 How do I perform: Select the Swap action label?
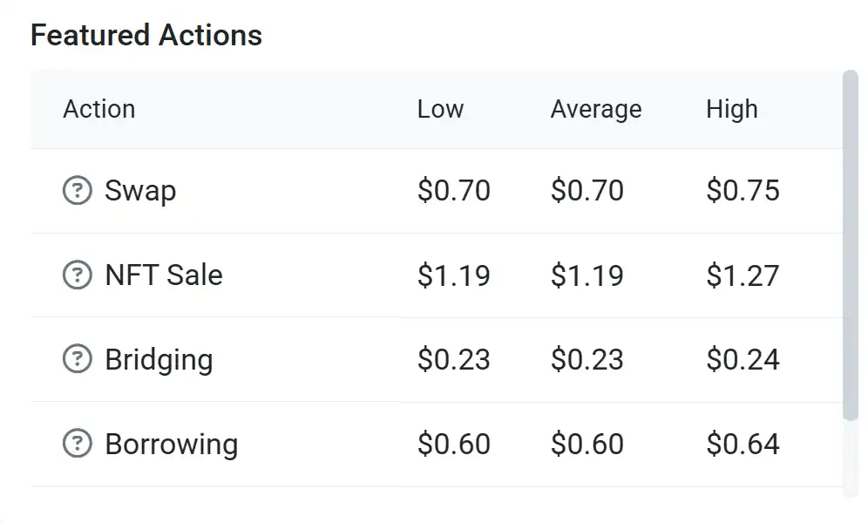coord(140,190)
